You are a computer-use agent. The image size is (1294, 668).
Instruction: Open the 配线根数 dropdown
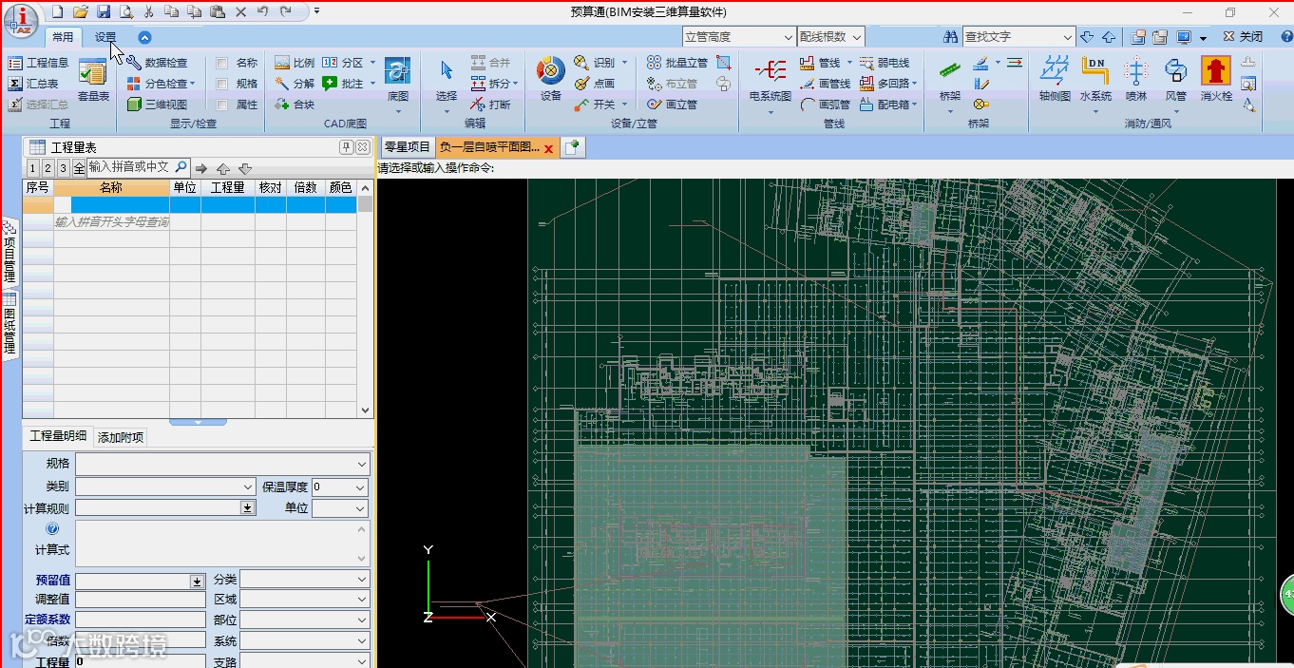[x=856, y=37]
